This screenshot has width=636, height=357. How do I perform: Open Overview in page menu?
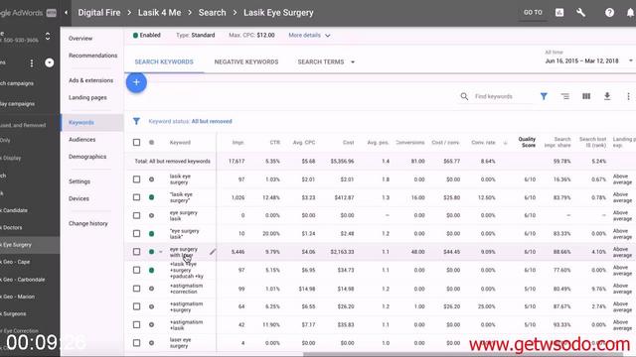pos(80,38)
